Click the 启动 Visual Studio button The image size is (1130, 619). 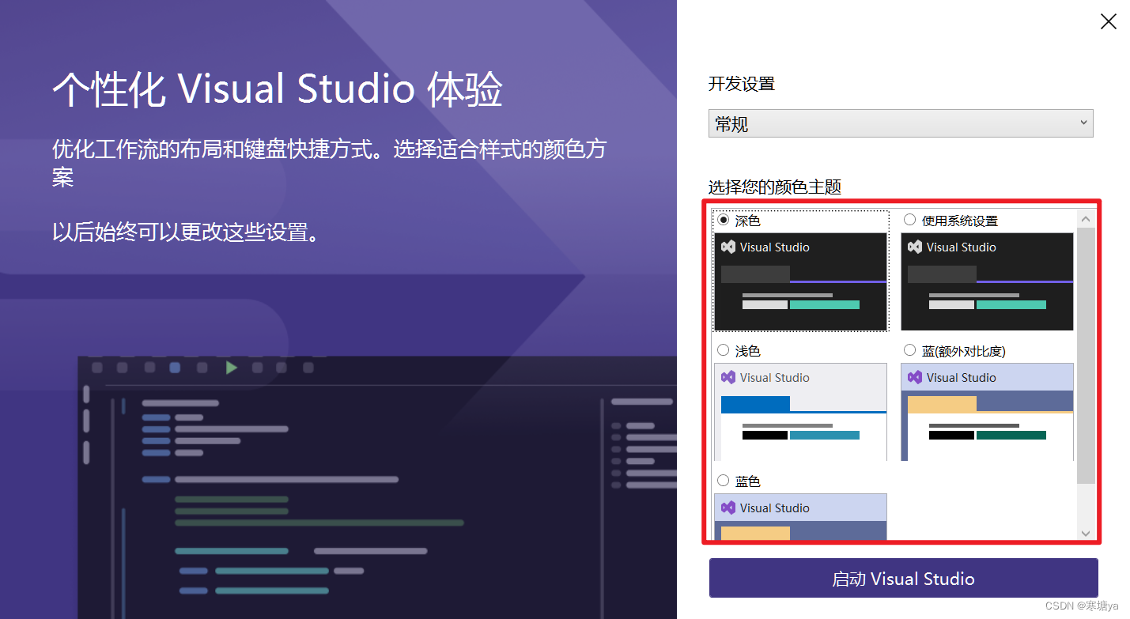click(x=903, y=578)
